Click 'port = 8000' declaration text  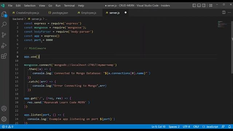click(x=43, y=40)
